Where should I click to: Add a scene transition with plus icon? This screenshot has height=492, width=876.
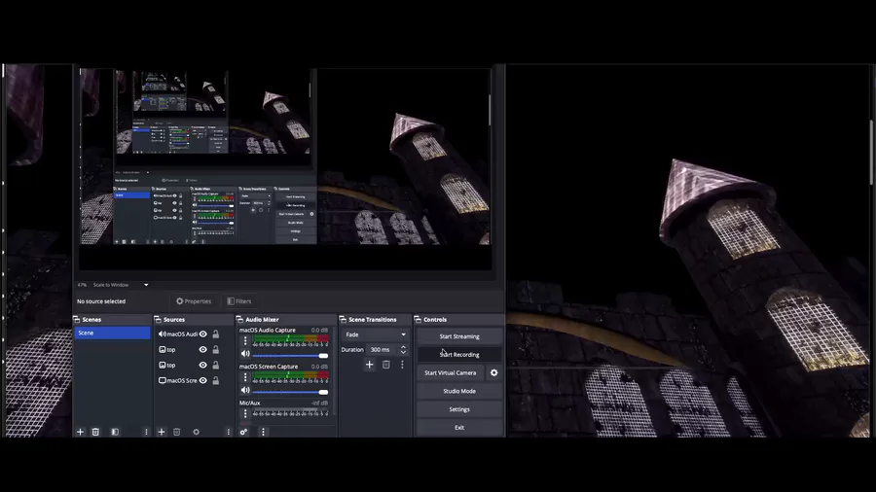pyautogui.click(x=369, y=365)
